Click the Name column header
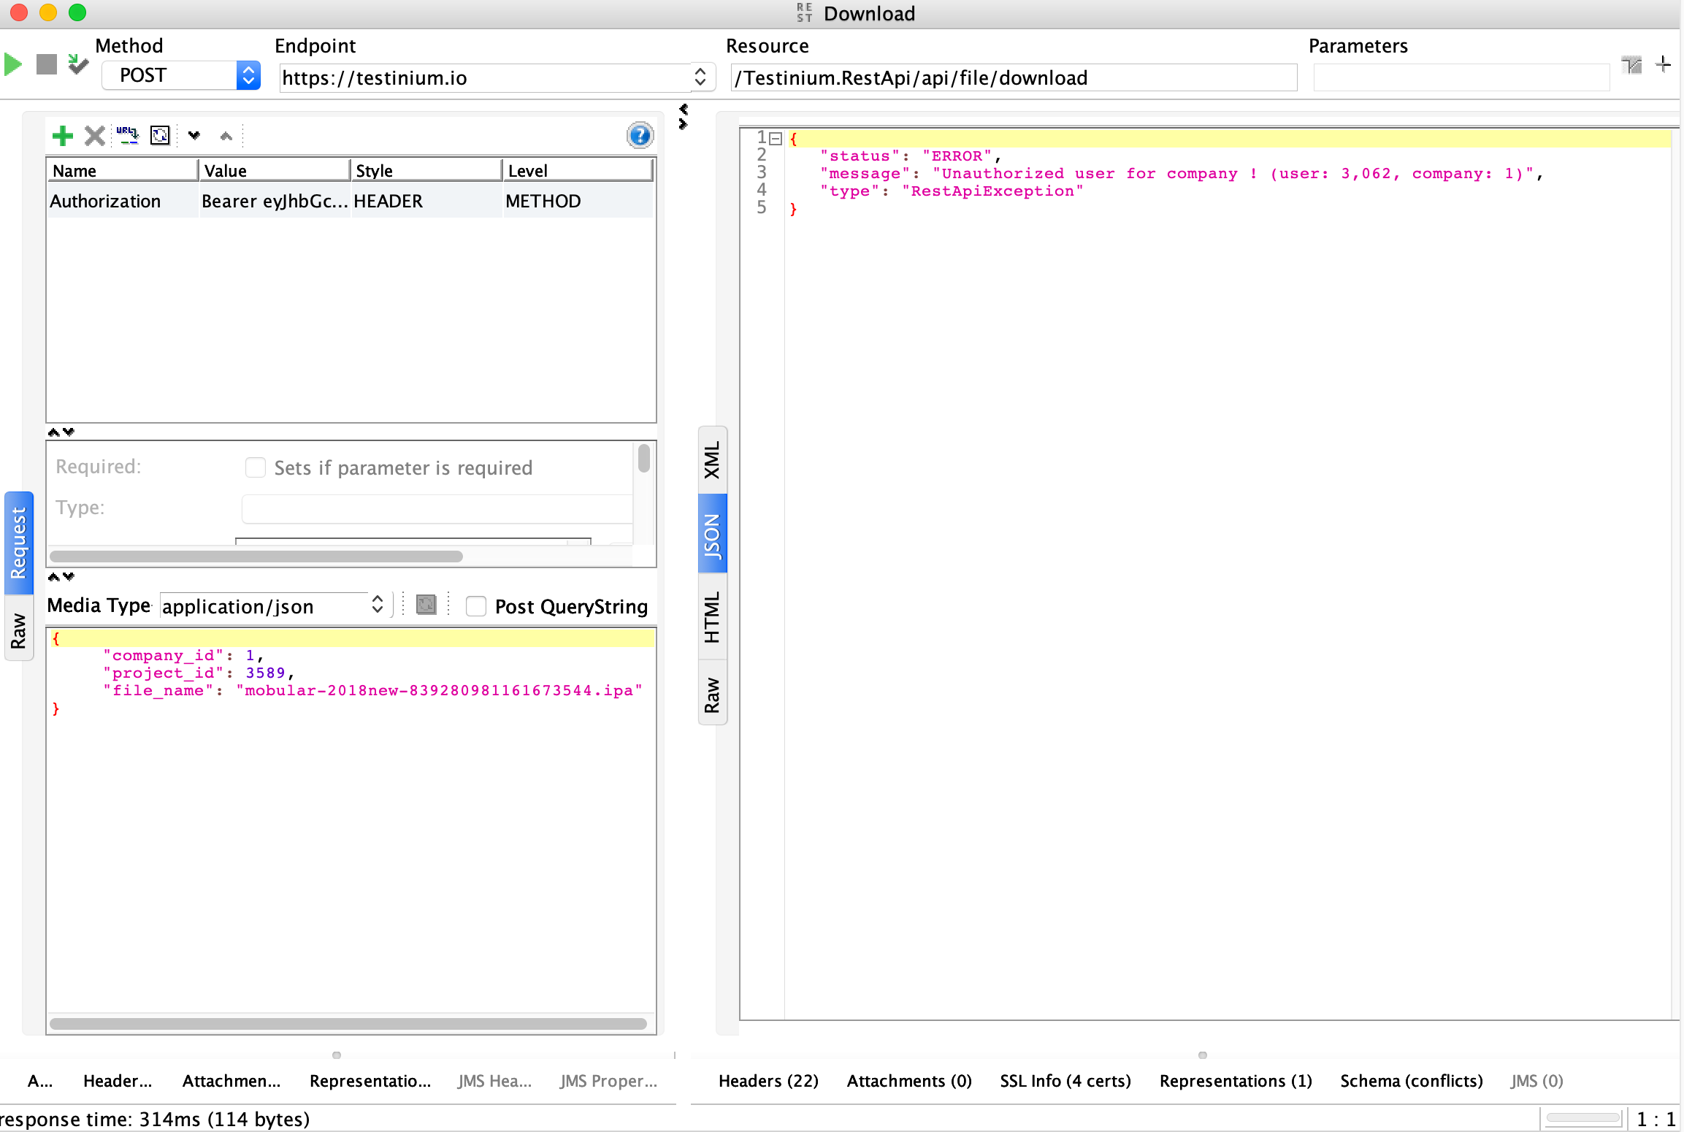This screenshot has width=1684, height=1132. pyautogui.click(x=123, y=171)
